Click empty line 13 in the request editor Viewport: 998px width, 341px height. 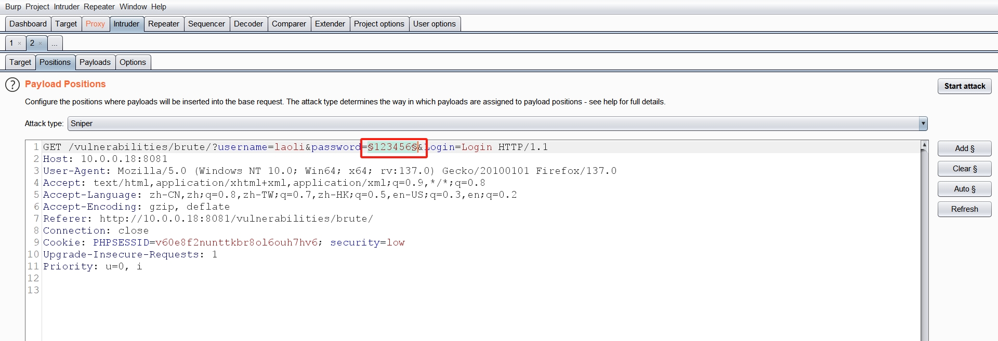point(481,291)
